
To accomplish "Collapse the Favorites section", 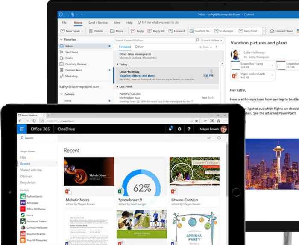I will (61, 39).
